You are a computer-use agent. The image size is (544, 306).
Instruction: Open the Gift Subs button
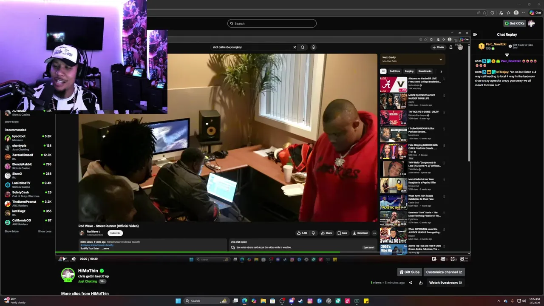[410, 272]
